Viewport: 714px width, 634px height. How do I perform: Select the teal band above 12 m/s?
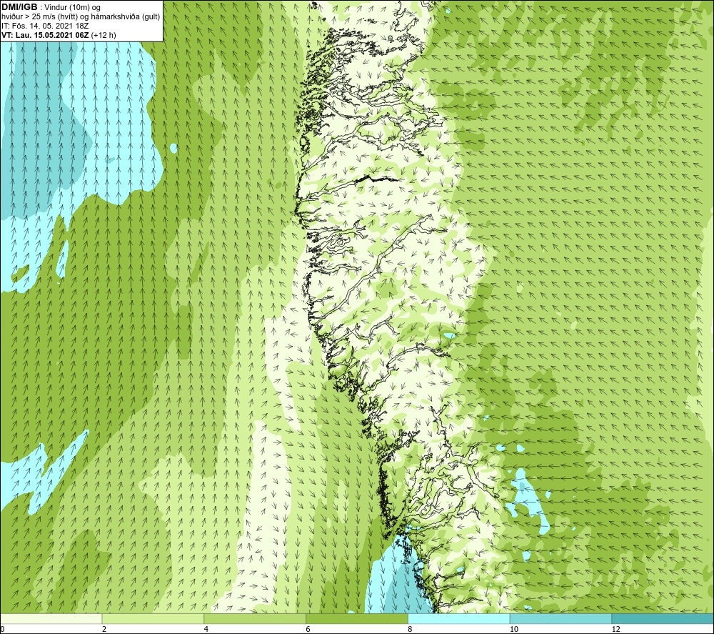[x=663, y=618]
